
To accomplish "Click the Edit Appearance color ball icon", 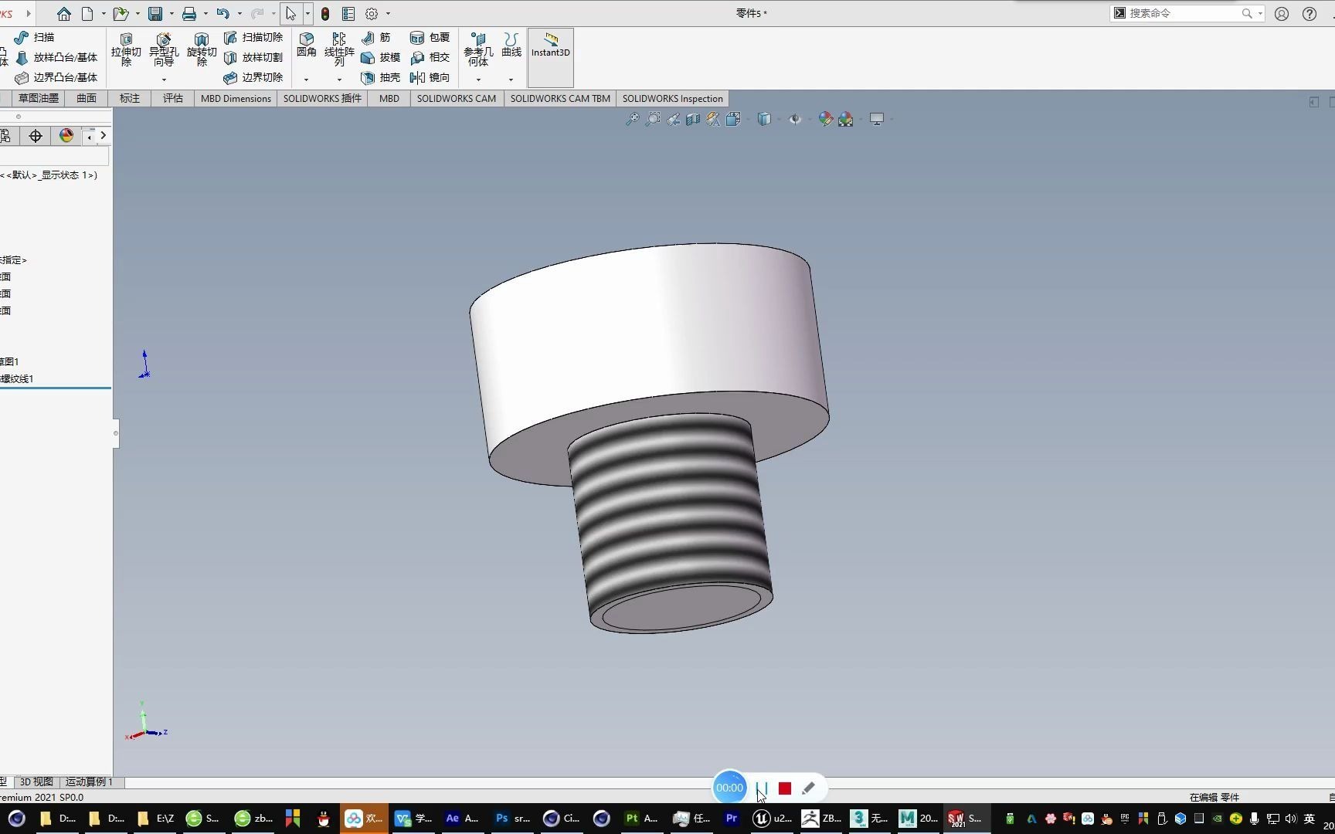I will pyautogui.click(x=825, y=119).
